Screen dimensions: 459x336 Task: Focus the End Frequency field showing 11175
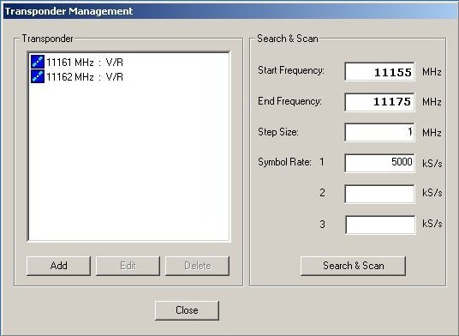379,102
